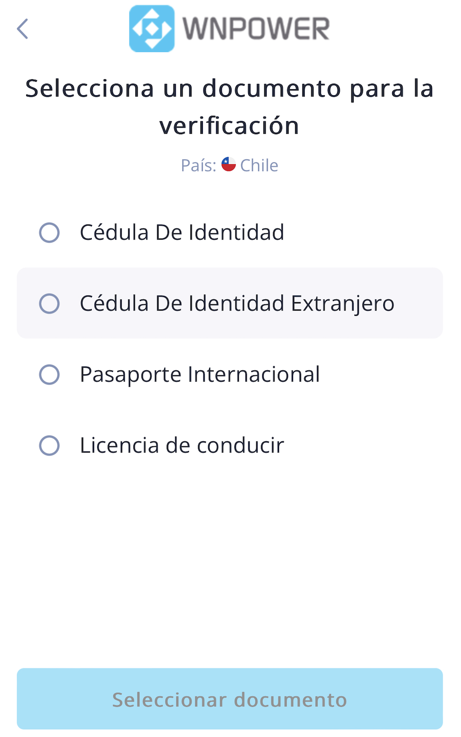Click the Chile flag icon
The image size is (461, 737).
229,164
